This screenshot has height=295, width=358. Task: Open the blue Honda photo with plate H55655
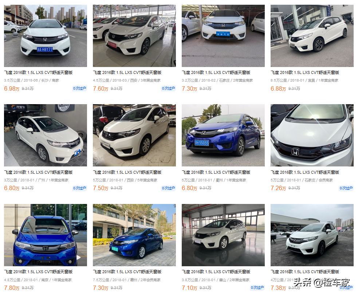tap(223, 135)
